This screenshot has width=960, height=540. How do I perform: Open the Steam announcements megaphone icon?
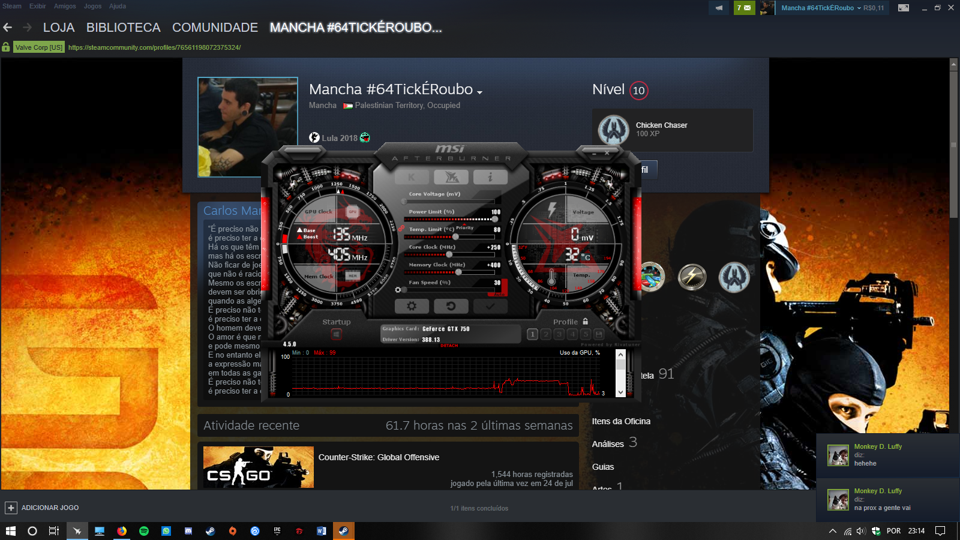click(719, 8)
